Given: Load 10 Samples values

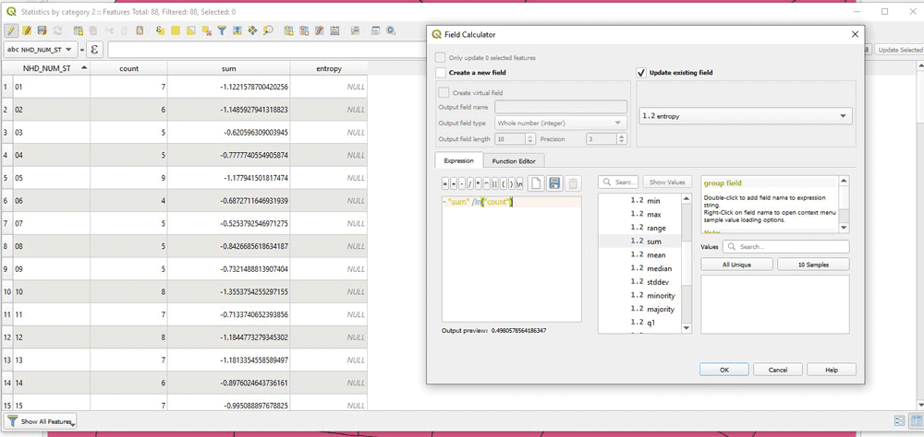Looking at the screenshot, I should pyautogui.click(x=813, y=265).
